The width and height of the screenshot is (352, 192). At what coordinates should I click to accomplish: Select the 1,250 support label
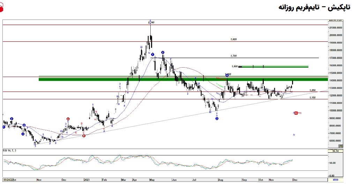click(x=313, y=90)
